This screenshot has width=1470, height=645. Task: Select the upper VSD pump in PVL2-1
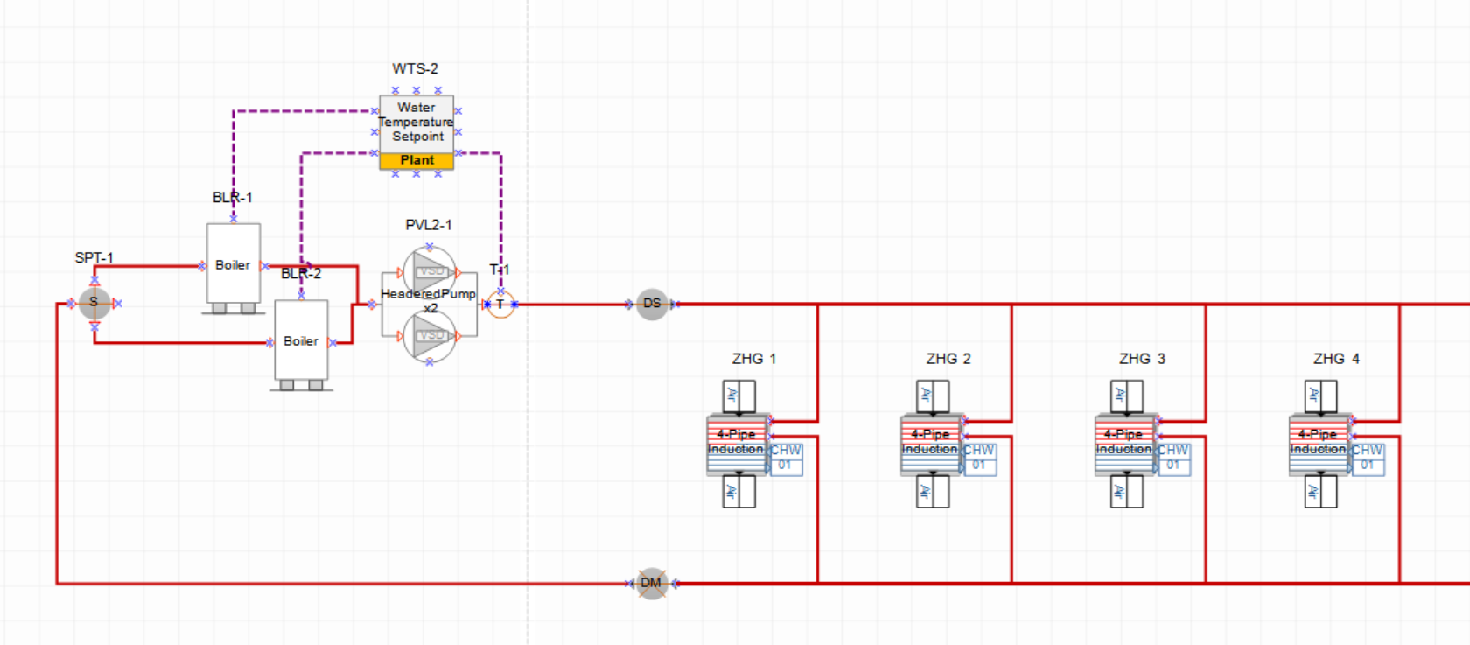(429, 272)
